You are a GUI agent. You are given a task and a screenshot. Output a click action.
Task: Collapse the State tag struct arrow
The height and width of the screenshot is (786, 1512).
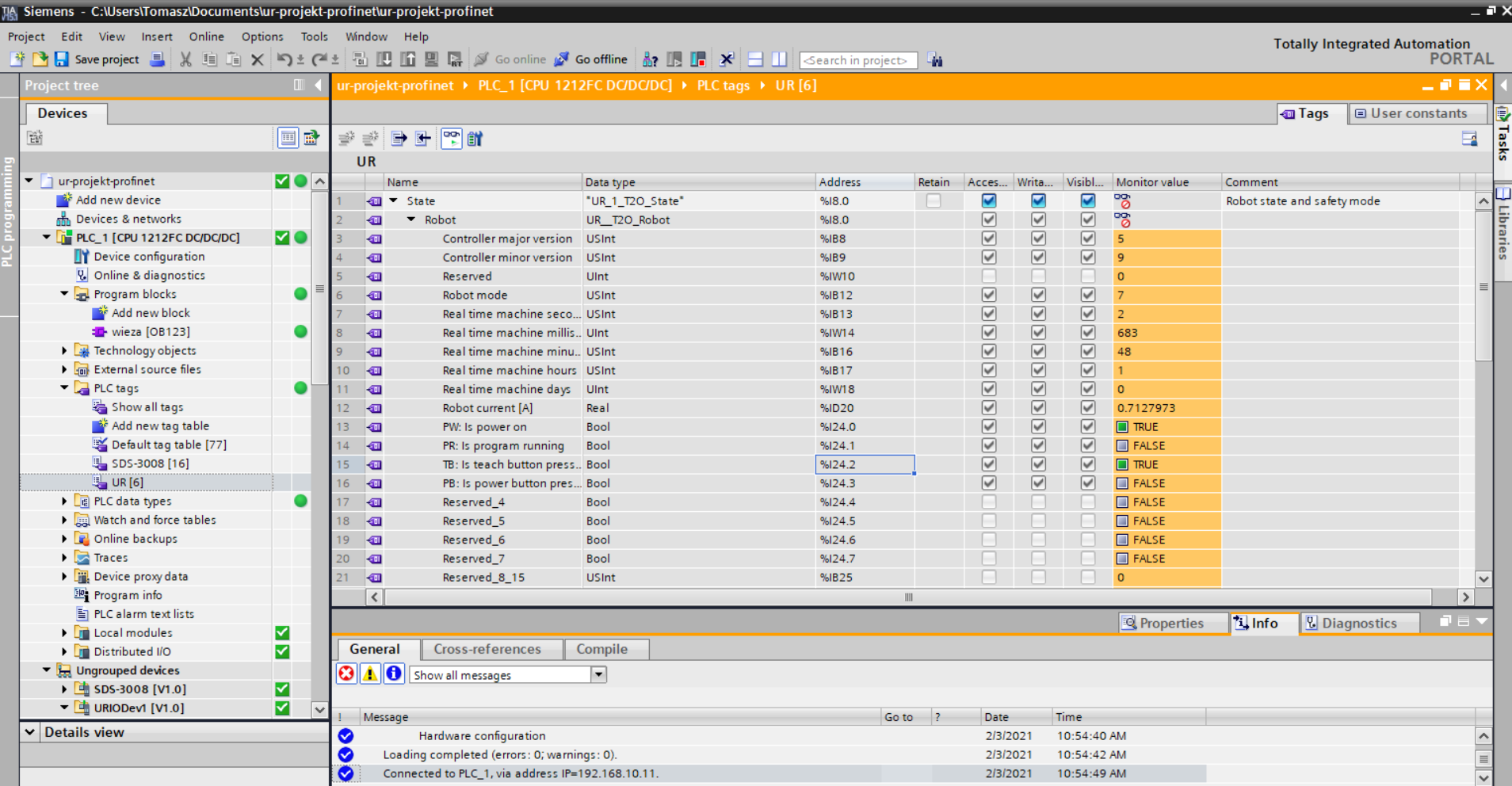[393, 200]
